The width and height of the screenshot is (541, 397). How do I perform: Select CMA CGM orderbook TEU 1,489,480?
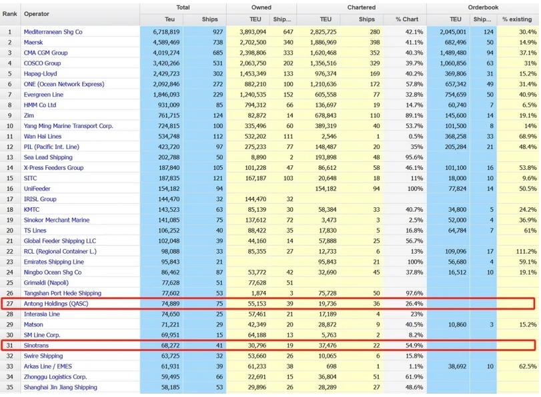(x=453, y=53)
